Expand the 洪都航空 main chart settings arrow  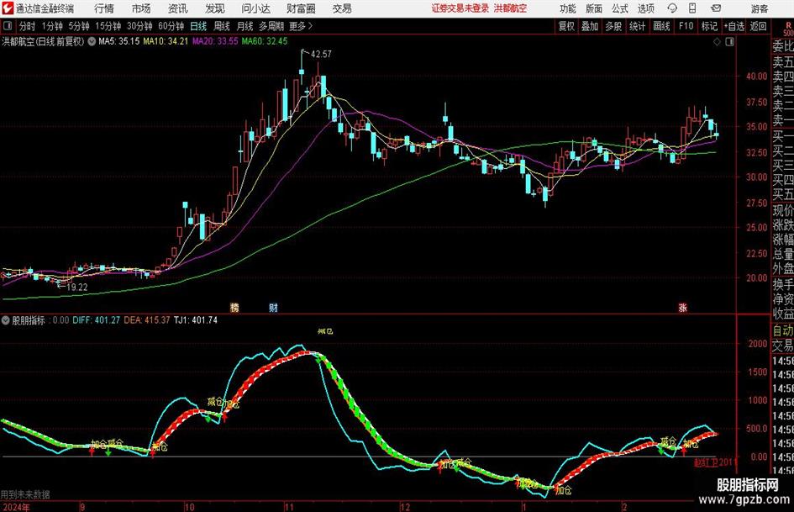pyautogui.click(x=92, y=41)
